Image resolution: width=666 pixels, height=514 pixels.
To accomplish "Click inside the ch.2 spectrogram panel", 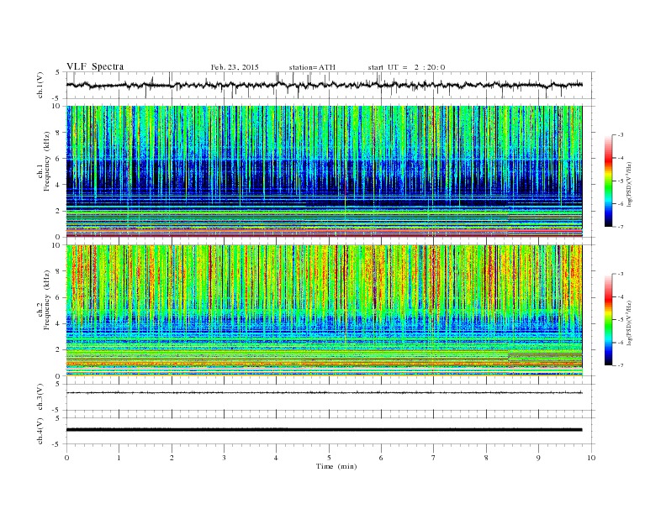I will pyautogui.click(x=324, y=311).
